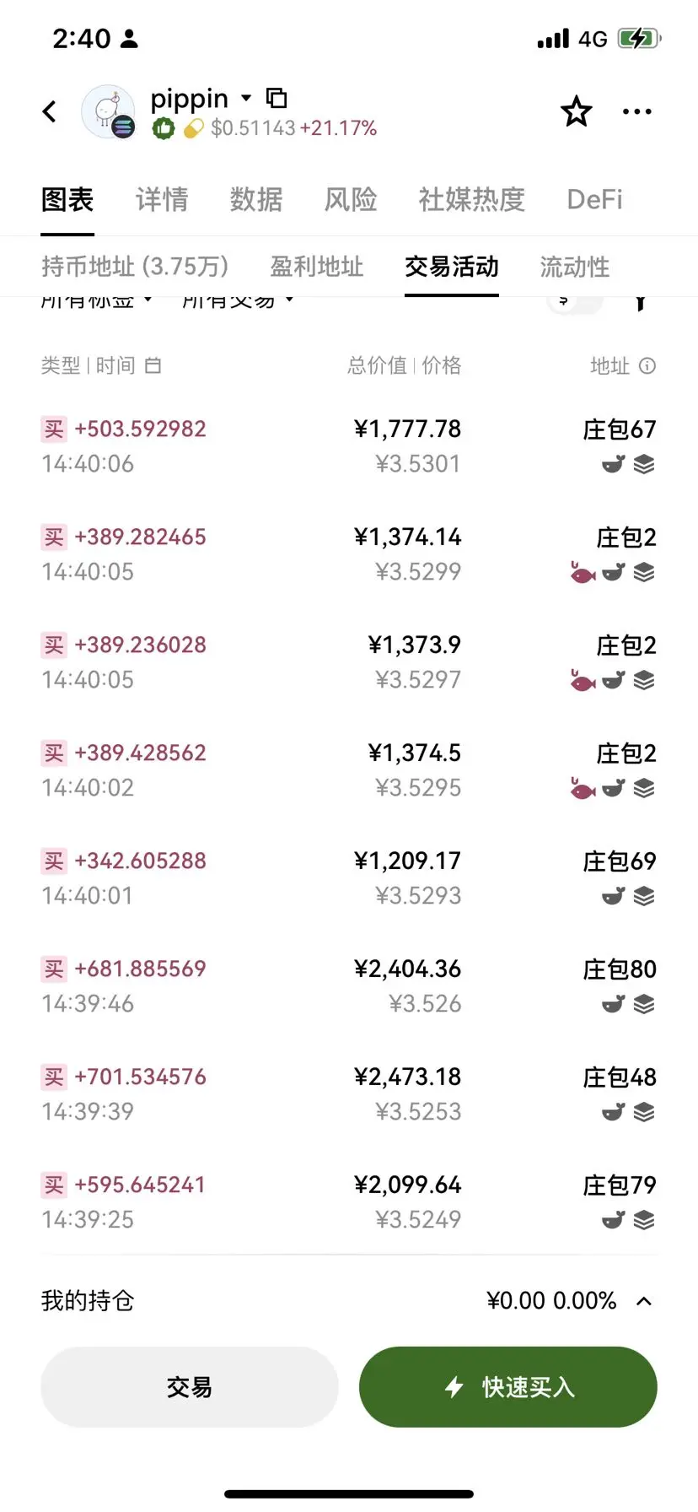The height and width of the screenshot is (1512, 698).
Task: Open the pippin token dropdown arrow
Action: 246,98
